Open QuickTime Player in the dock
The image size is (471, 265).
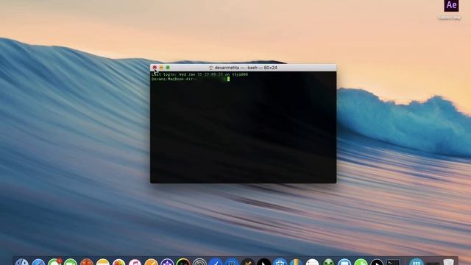(377, 262)
